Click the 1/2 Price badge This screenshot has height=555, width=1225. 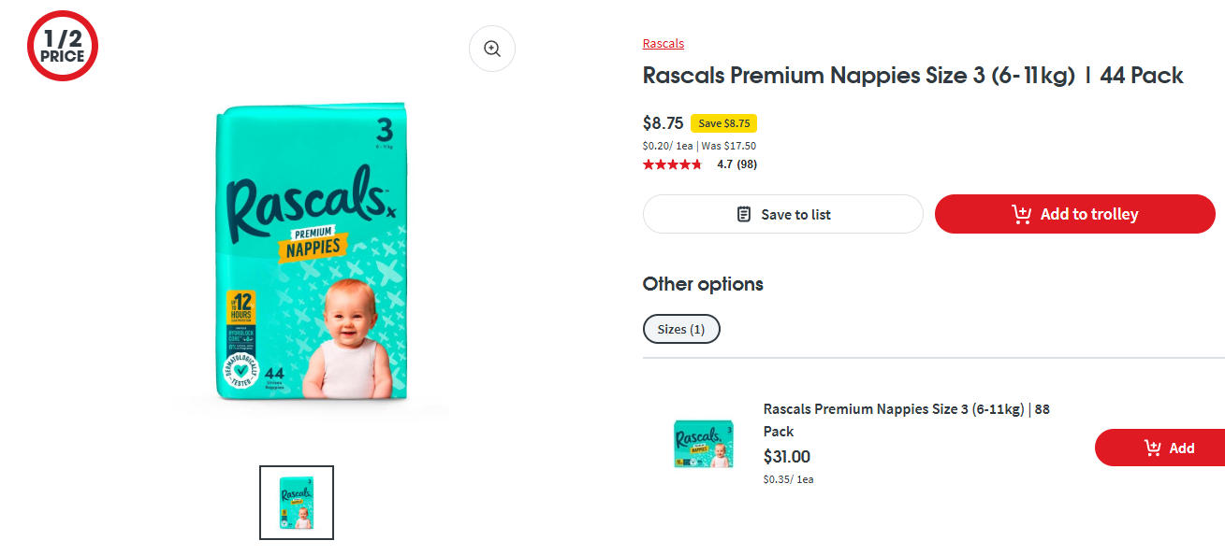coord(63,46)
